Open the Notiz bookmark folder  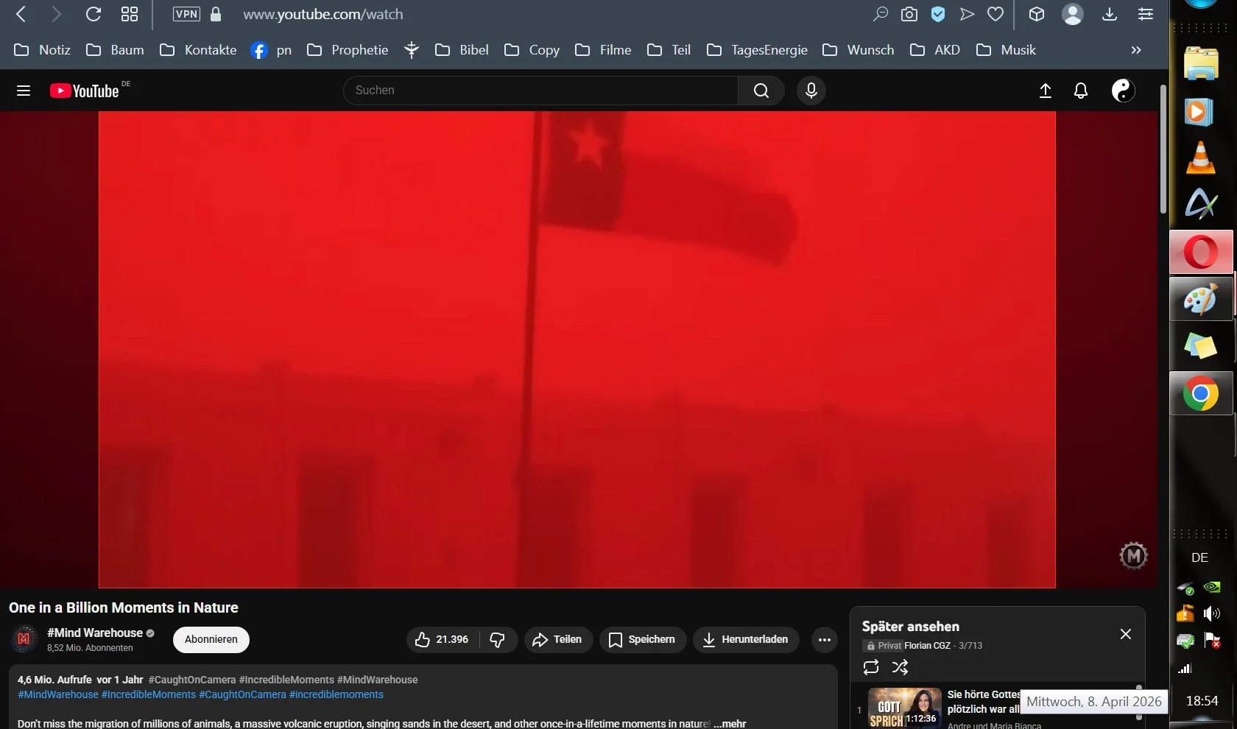[43, 50]
